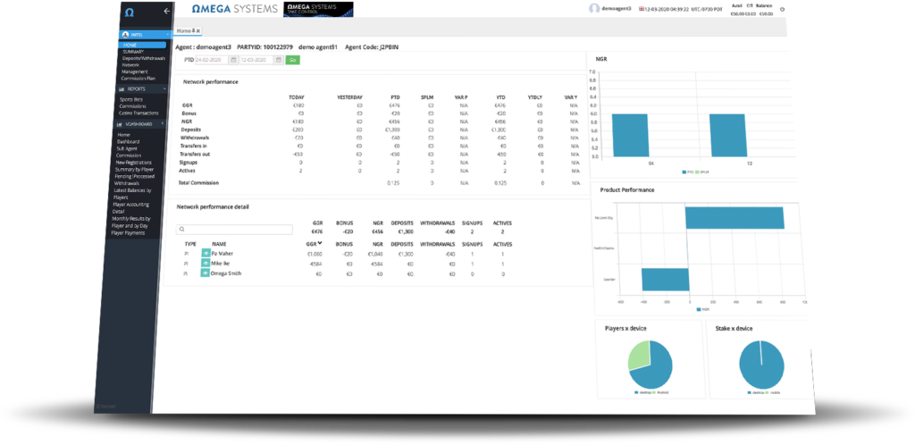This screenshot has width=915, height=445.
Task: Toggle NGR legend in Product Performance chart
Action: (702, 309)
